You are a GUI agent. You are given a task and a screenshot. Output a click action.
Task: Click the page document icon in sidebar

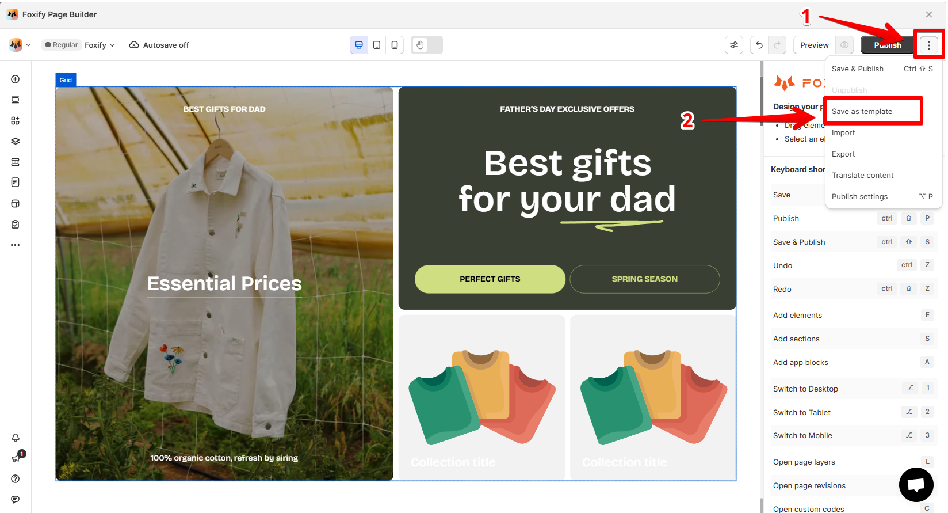point(16,183)
